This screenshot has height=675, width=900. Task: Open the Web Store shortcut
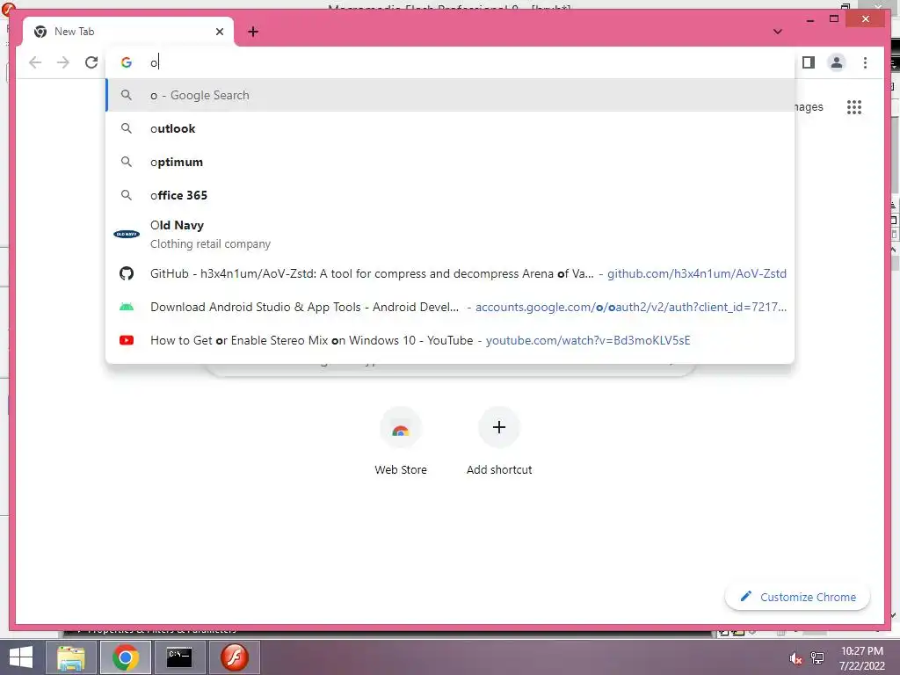point(401,441)
